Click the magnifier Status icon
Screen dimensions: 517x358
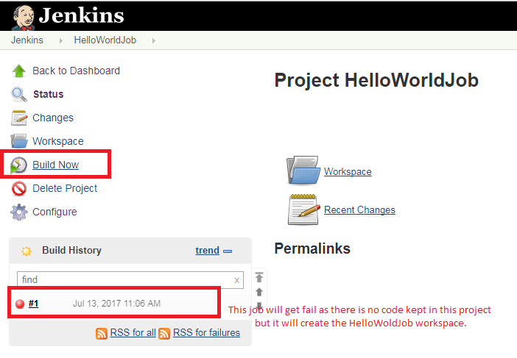click(x=19, y=94)
